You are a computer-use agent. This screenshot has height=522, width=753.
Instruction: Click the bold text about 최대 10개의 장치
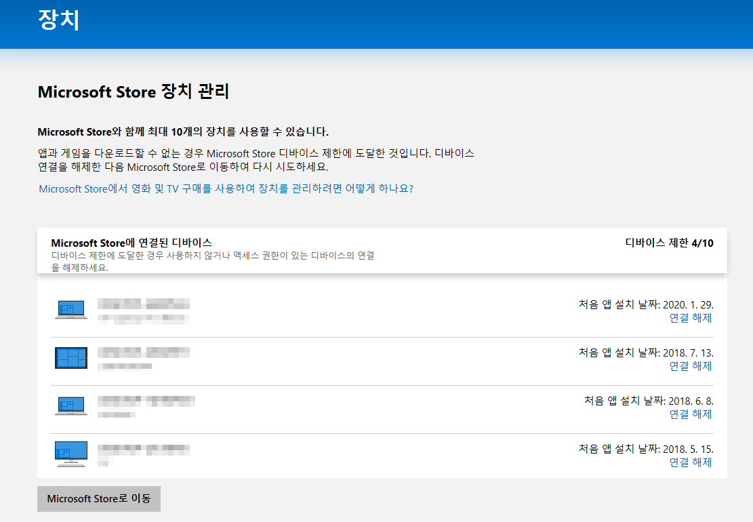(183, 132)
